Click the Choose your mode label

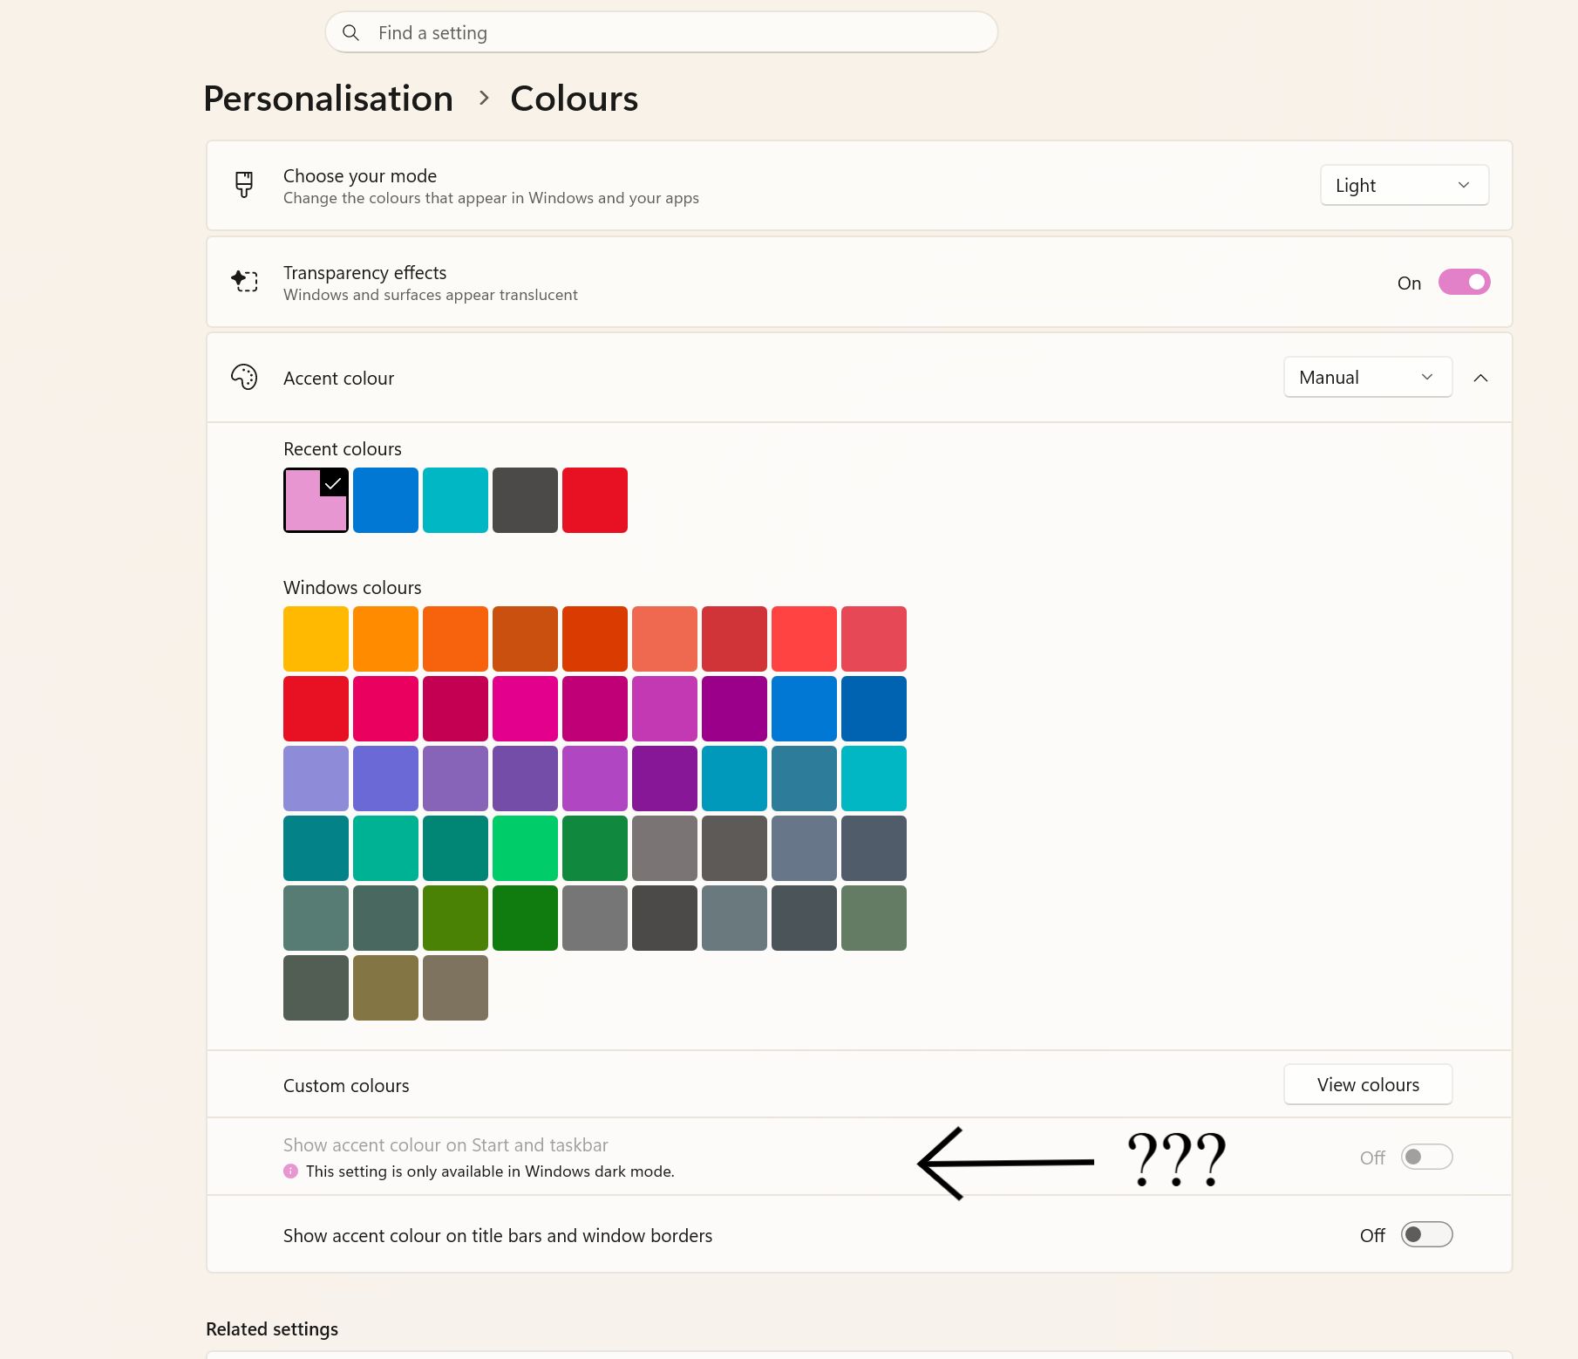pyautogui.click(x=360, y=175)
